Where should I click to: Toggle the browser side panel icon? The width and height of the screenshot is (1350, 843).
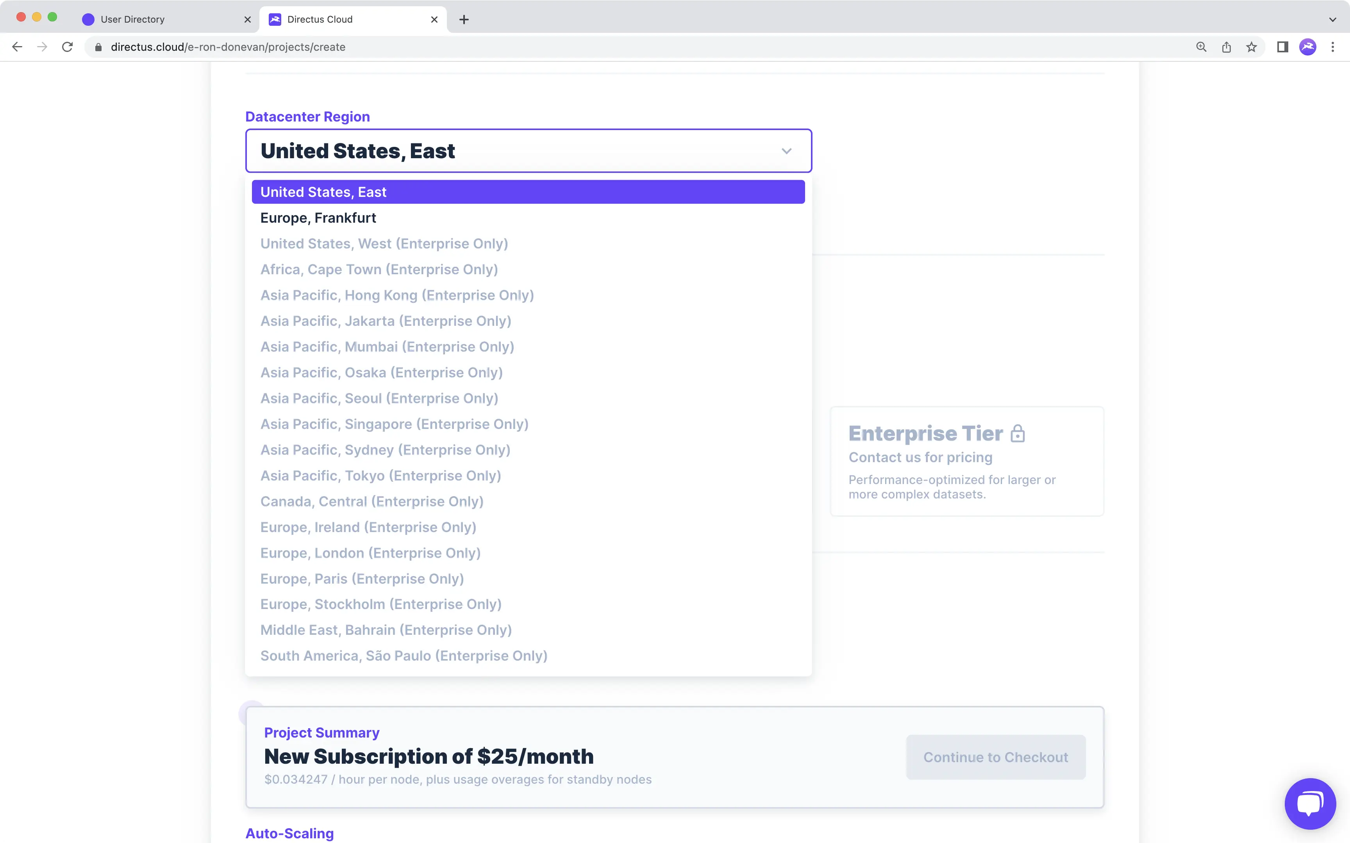[1282, 47]
